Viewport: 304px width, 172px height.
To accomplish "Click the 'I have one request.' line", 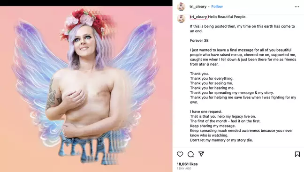I will coord(206,112).
